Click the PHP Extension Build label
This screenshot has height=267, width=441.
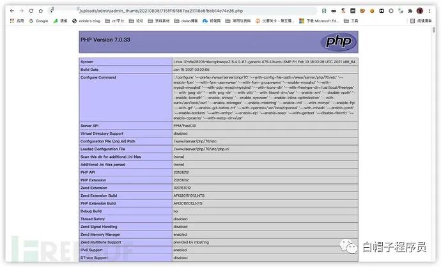(98, 203)
